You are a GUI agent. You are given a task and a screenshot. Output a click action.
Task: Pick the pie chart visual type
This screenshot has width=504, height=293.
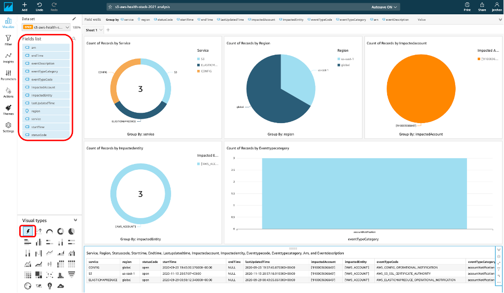[x=72, y=231]
